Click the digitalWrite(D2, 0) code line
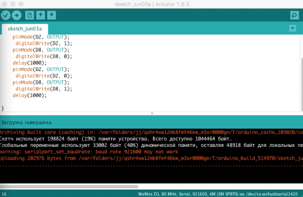The width and height of the screenshot is (303, 197). pyautogui.click(x=44, y=76)
